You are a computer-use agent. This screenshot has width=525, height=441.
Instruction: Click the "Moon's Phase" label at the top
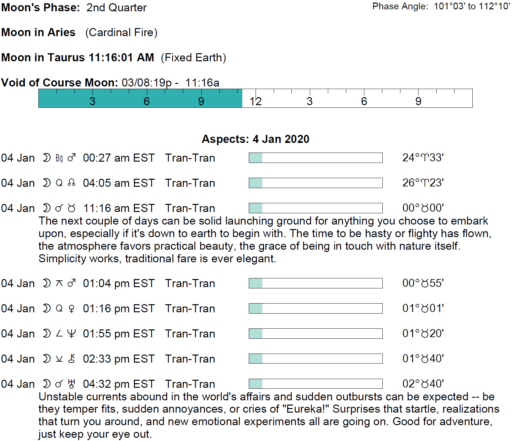click(41, 7)
